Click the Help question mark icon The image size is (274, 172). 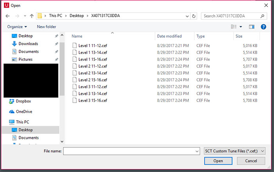click(x=263, y=27)
